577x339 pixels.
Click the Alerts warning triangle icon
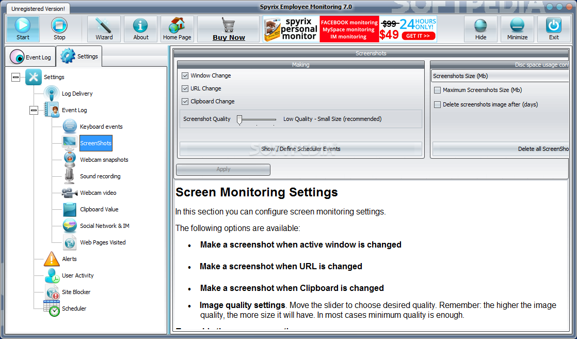click(x=52, y=259)
